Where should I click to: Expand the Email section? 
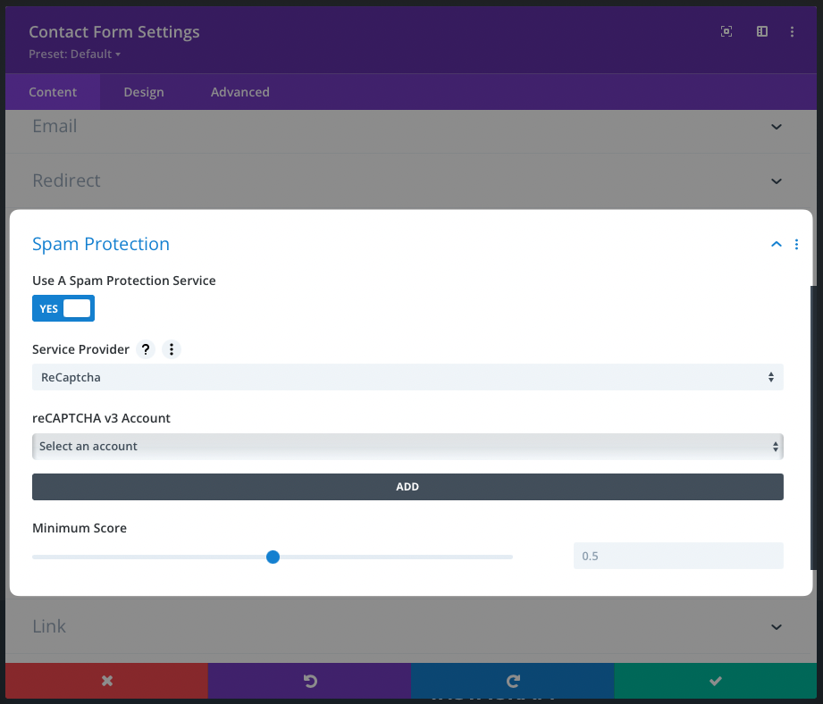776,127
